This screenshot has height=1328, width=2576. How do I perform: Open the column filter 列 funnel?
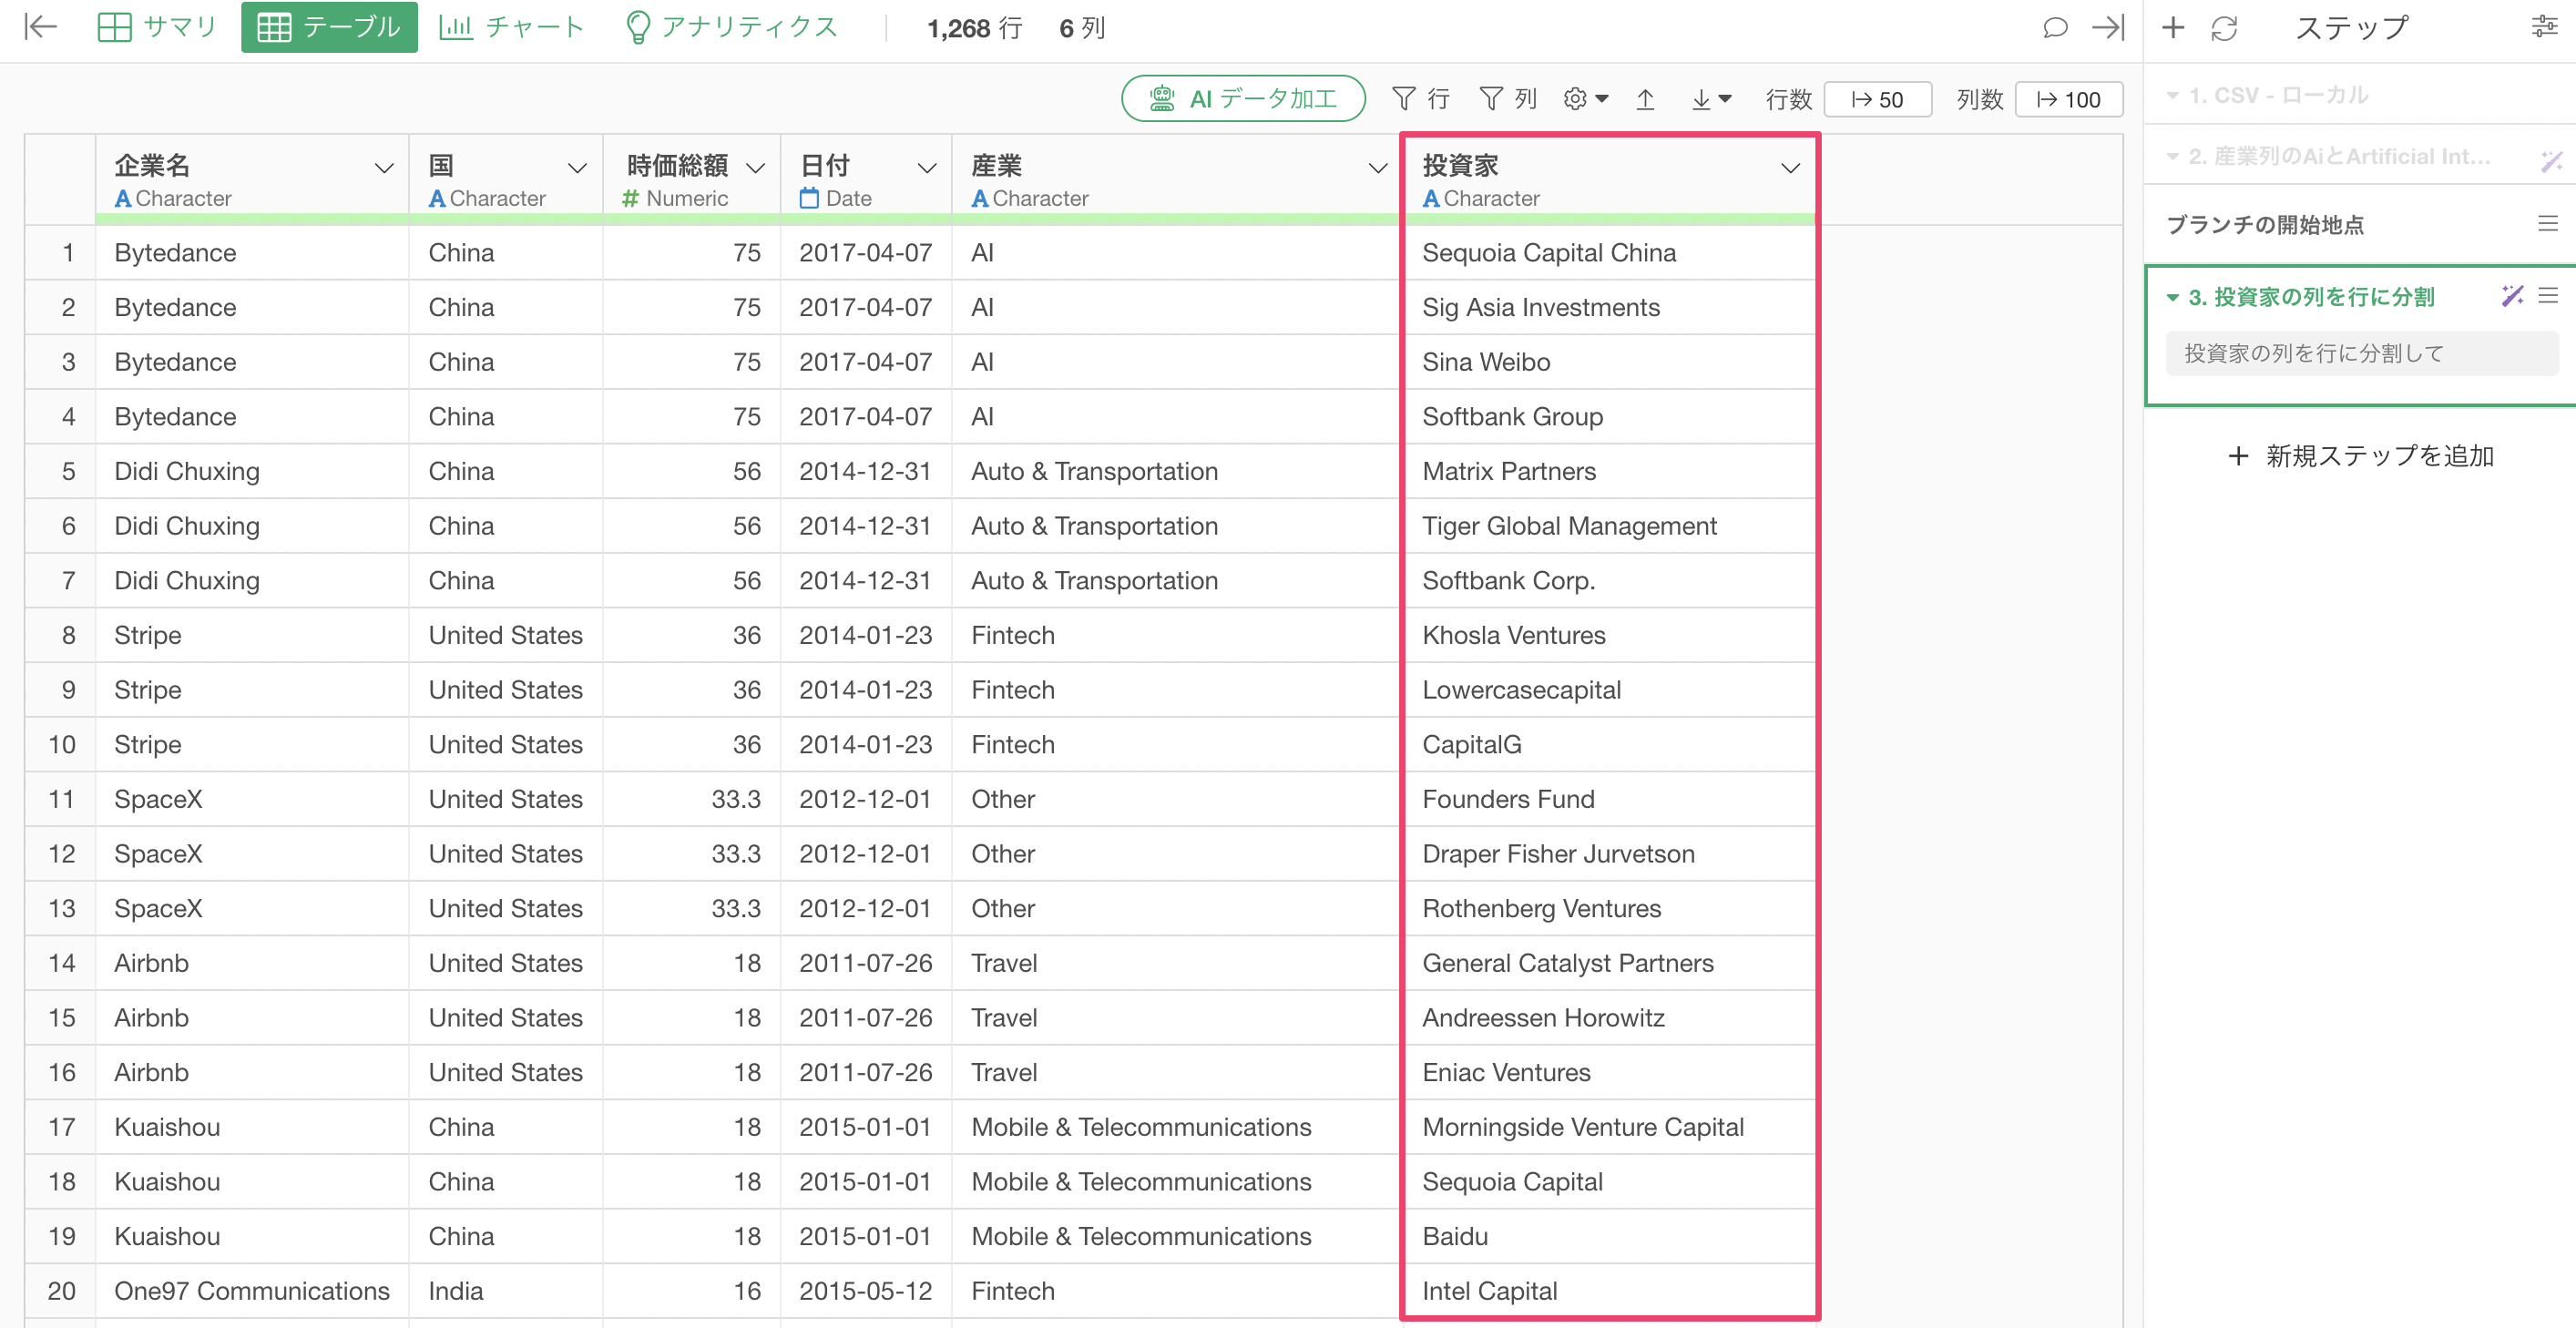1507,99
